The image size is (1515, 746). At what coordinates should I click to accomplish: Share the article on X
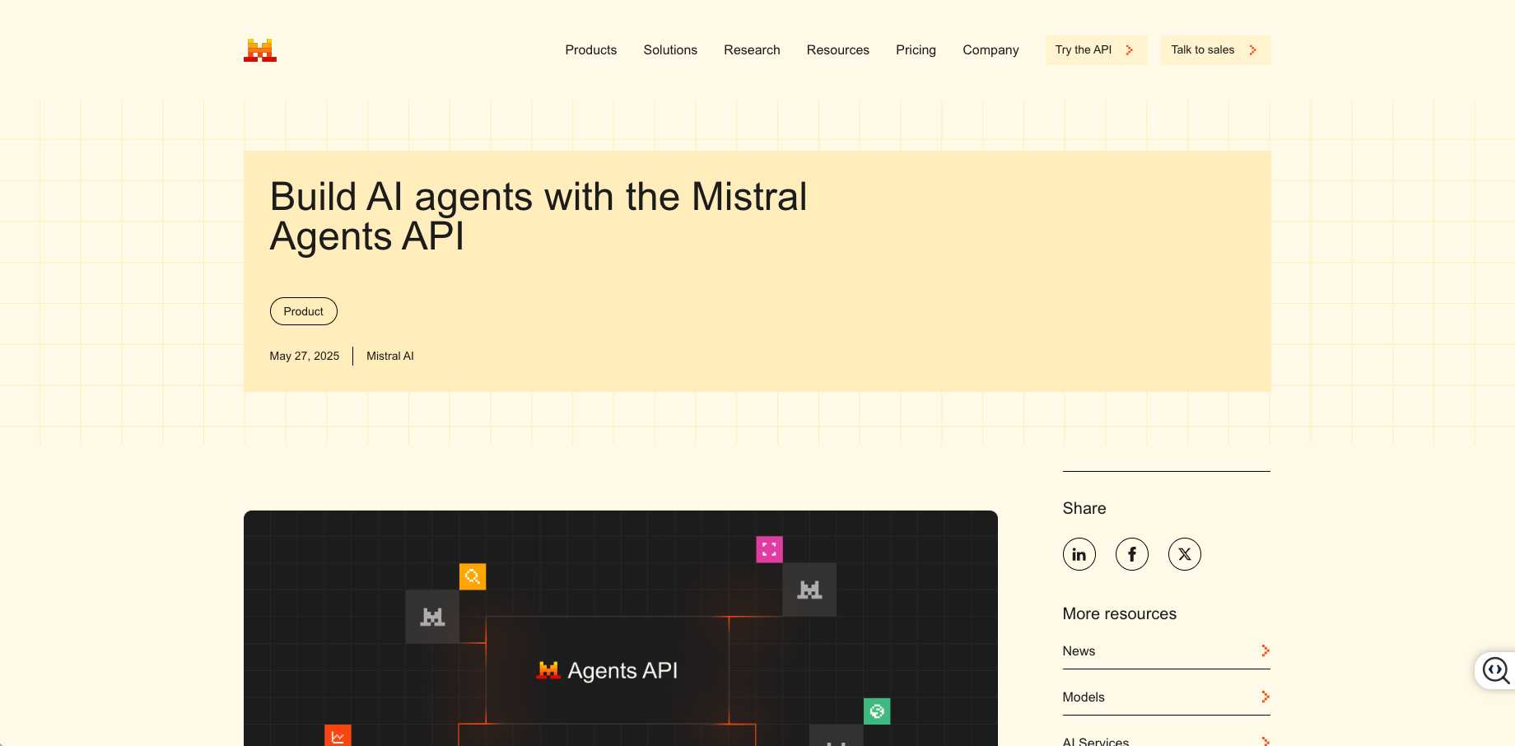[1184, 553]
